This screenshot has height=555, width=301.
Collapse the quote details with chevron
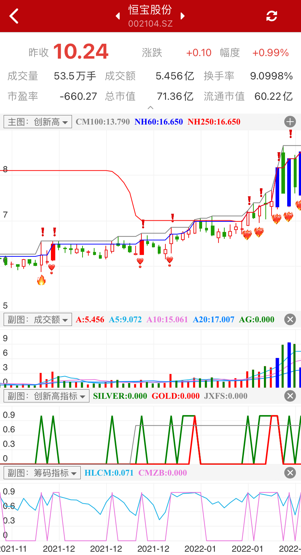(150, 108)
